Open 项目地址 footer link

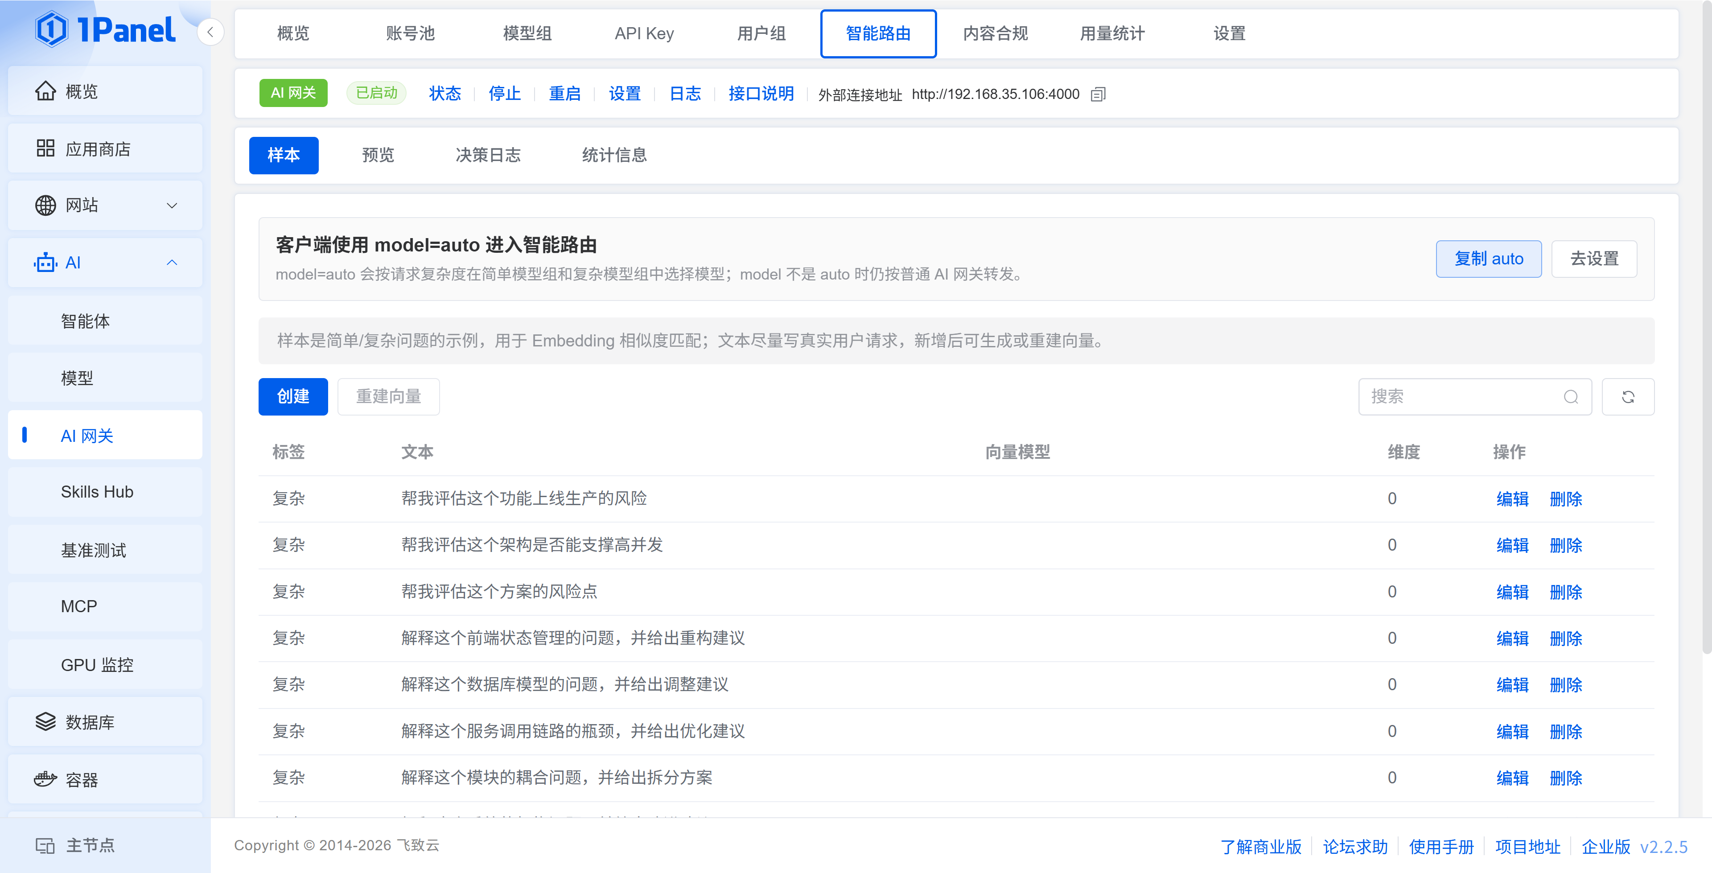(x=1528, y=846)
